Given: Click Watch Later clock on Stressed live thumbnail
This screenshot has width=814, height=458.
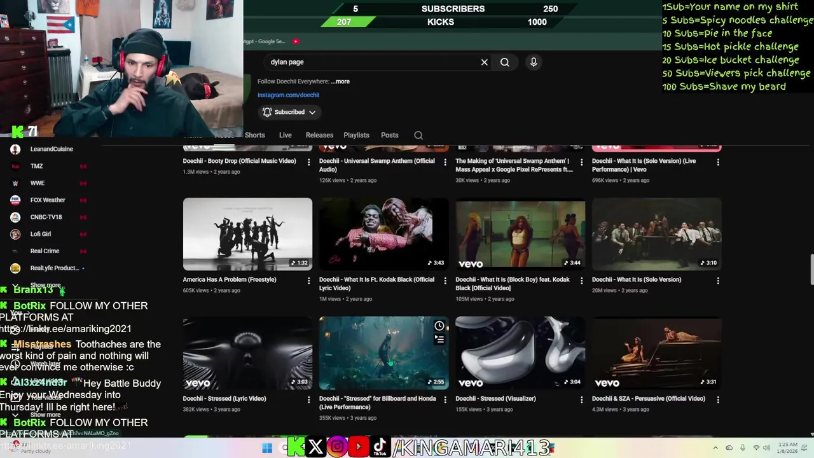Looking at the screenshot, I should tap(439, 326).
